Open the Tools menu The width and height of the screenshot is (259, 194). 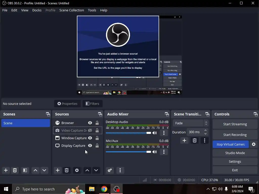click(x=92, y=10)
